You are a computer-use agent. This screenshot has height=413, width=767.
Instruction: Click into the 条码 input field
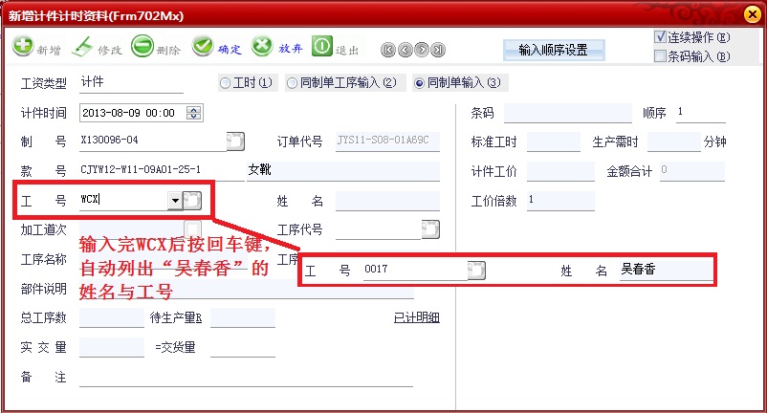coord(568,113)
